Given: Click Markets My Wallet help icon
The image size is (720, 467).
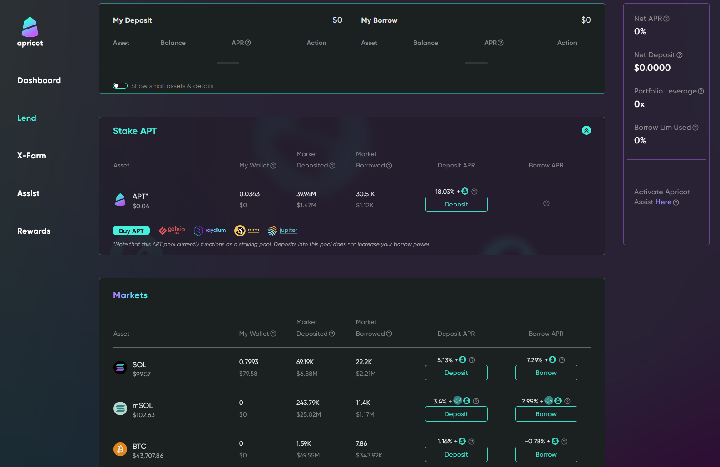Looking at the screenshot, I should 273,334.
